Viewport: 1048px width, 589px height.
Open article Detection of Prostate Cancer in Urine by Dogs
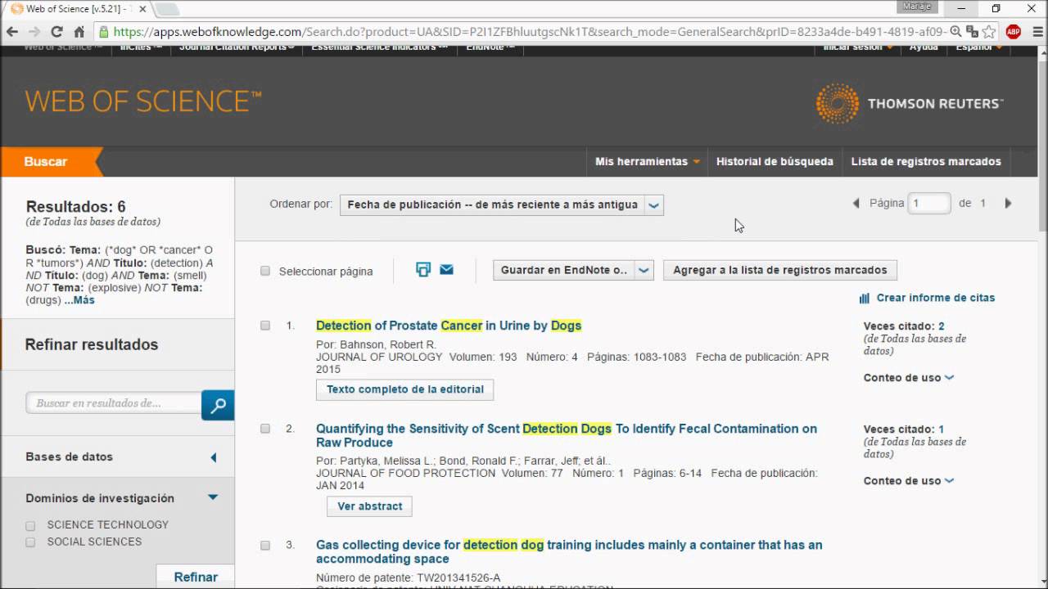click(449, 326)
